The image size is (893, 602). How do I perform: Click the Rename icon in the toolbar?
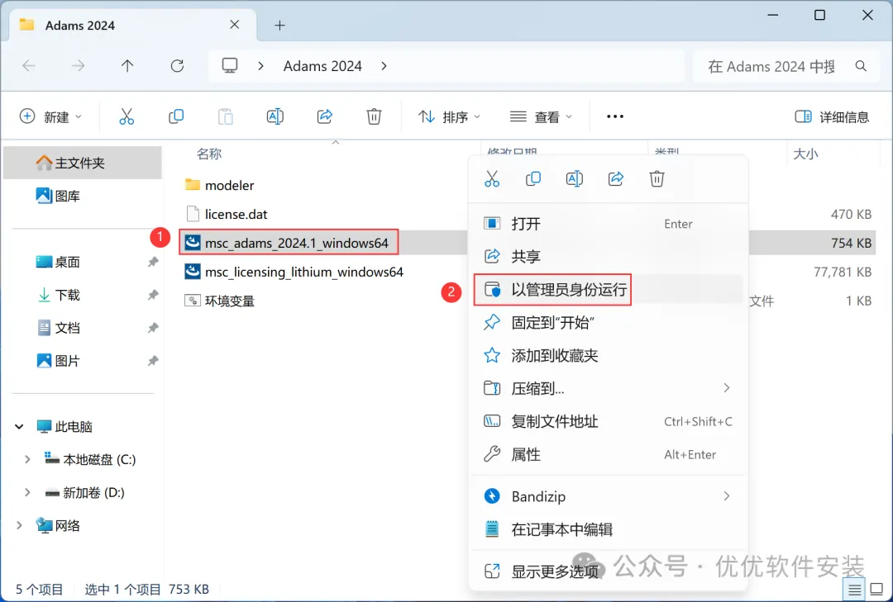275,116
